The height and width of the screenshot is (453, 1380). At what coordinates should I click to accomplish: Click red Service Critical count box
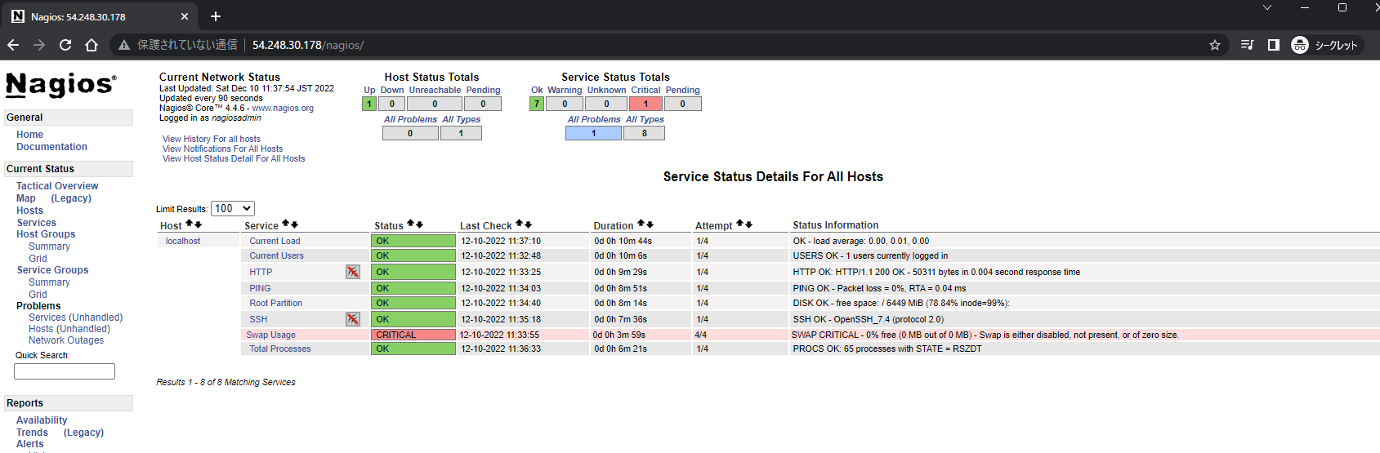click(x=645, y=104)
